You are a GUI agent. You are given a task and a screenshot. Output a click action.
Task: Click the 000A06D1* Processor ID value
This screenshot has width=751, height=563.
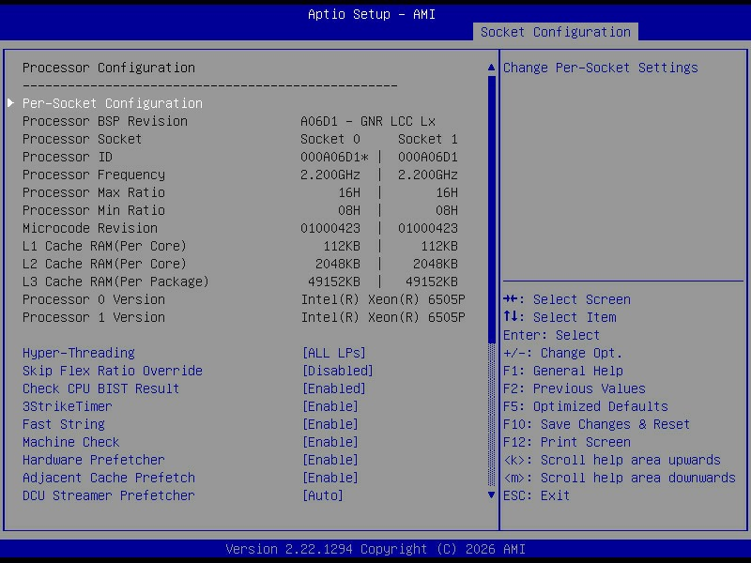pyautogui.click(x=334, y=157)
